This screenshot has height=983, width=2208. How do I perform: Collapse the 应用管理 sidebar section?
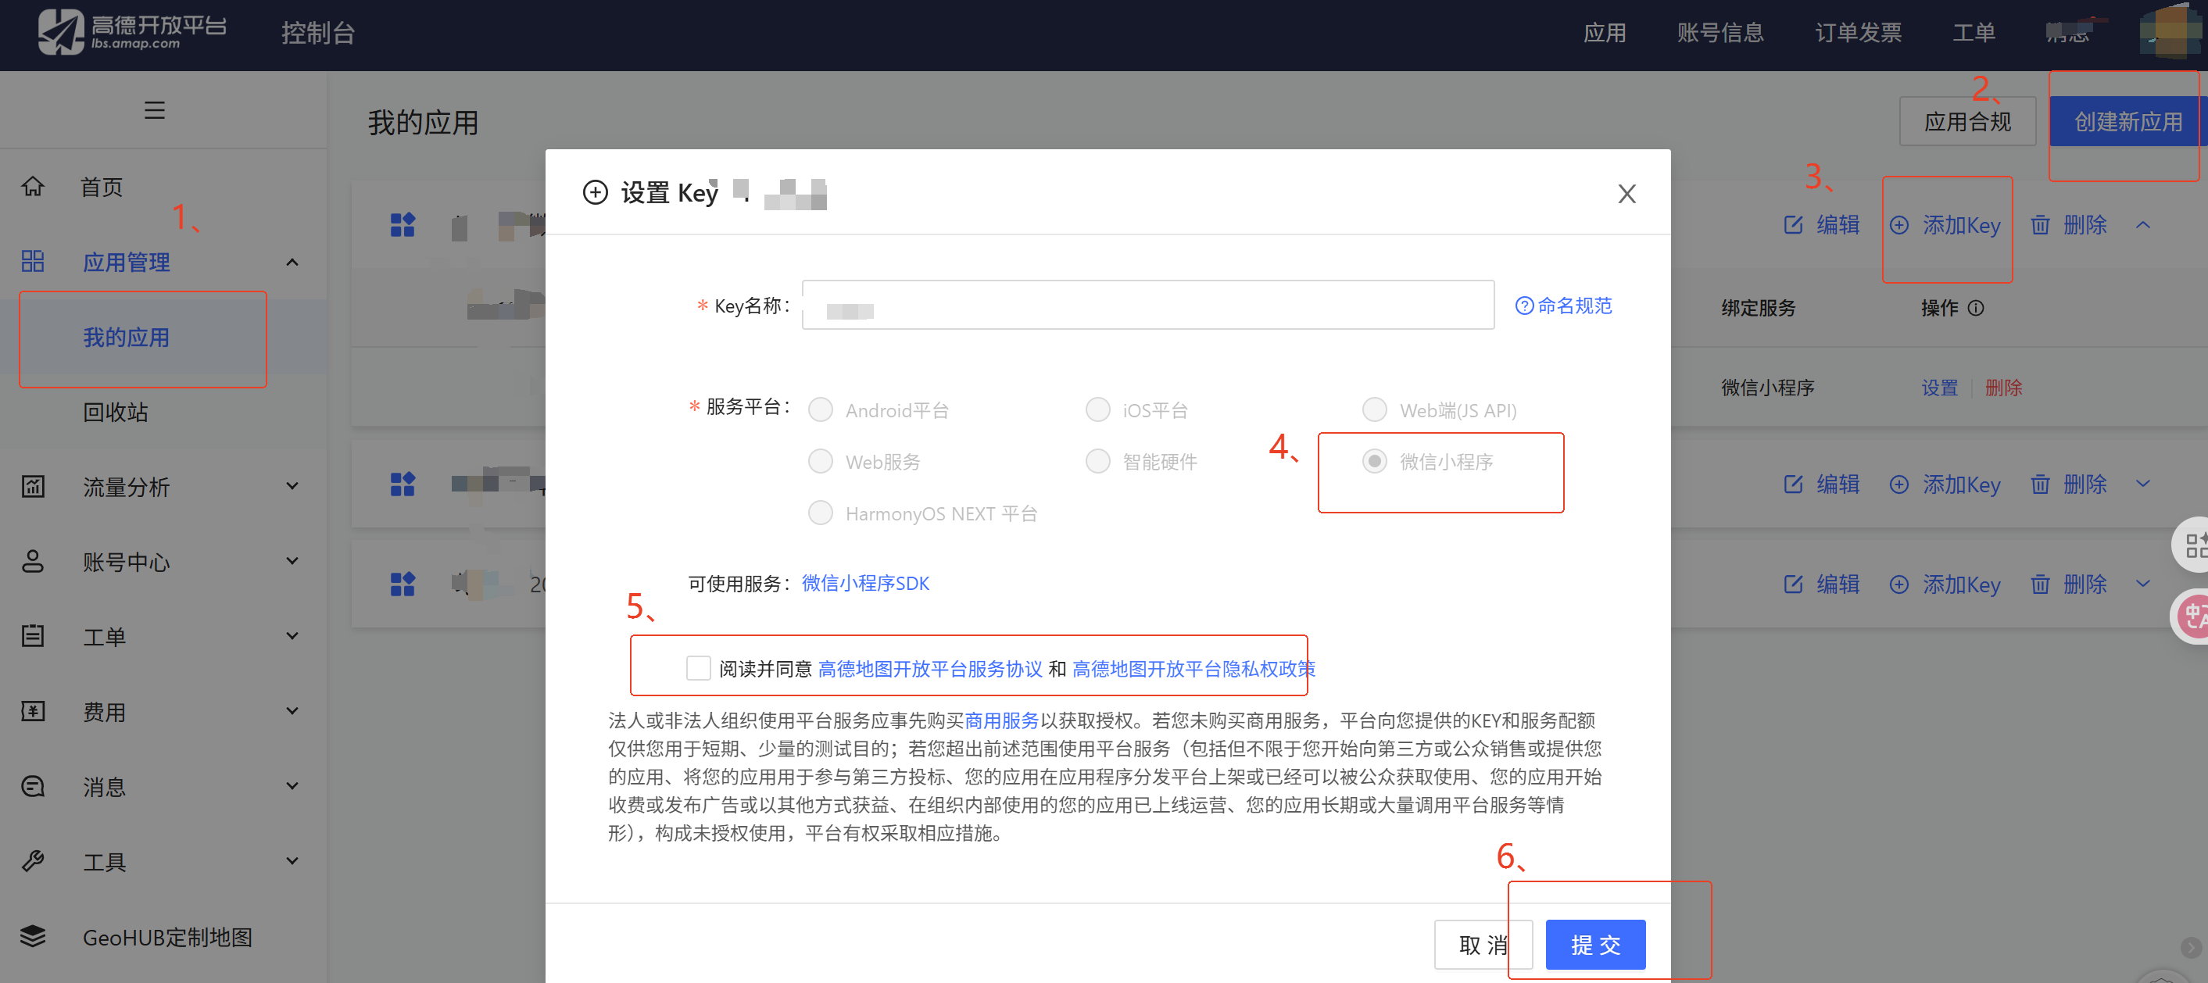point(292,262)
